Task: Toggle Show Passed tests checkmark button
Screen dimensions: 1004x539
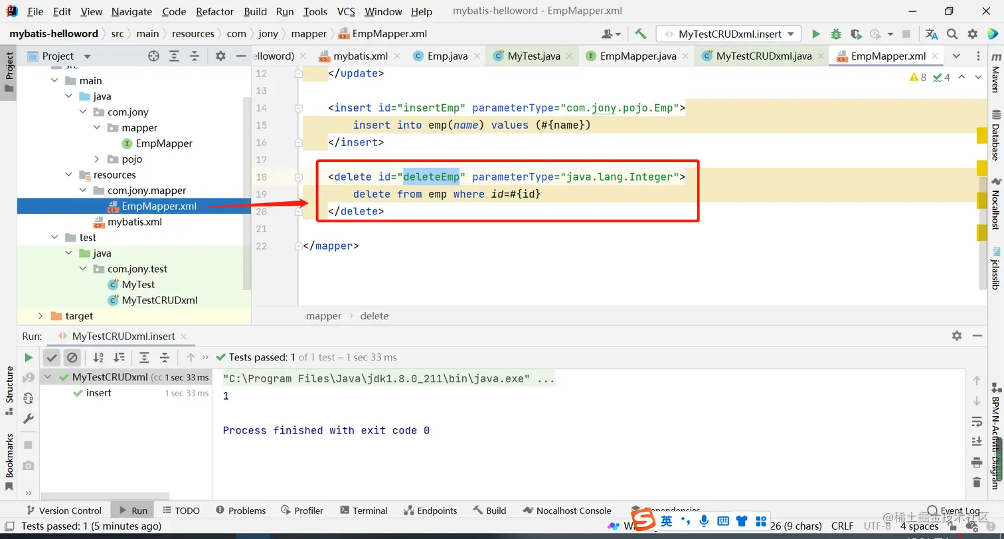Action: [x=52, y=358]
